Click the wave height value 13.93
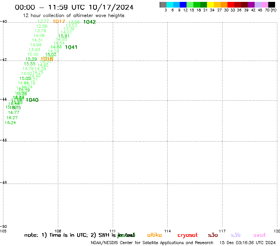Image resolution: width=280 pixels, height=246 pixels. (x=34, y=50)
